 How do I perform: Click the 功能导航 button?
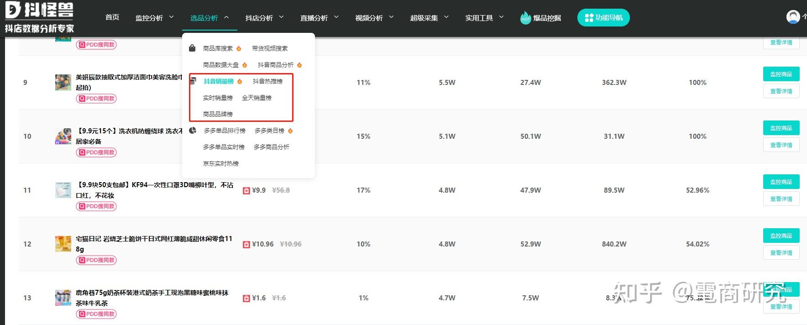coord(603,17)
